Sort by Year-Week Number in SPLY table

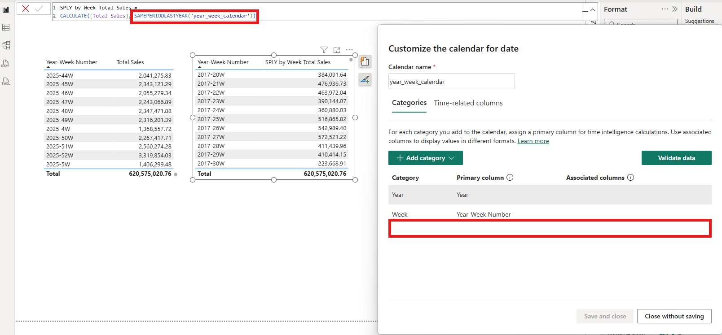[223, 62]
